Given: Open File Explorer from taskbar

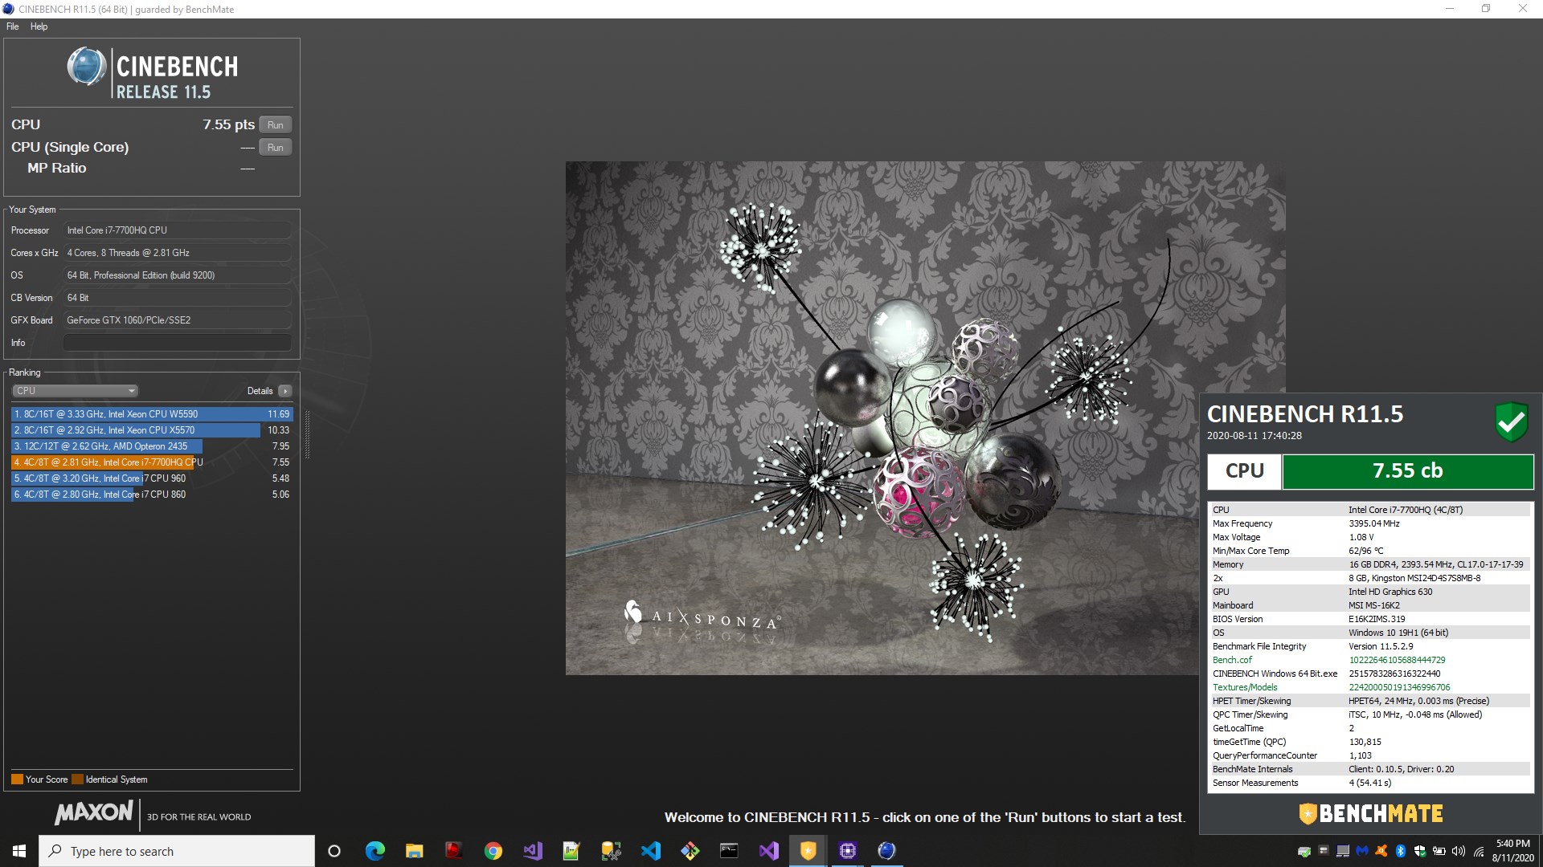Looking at the screenshot, I should point(414,851).
